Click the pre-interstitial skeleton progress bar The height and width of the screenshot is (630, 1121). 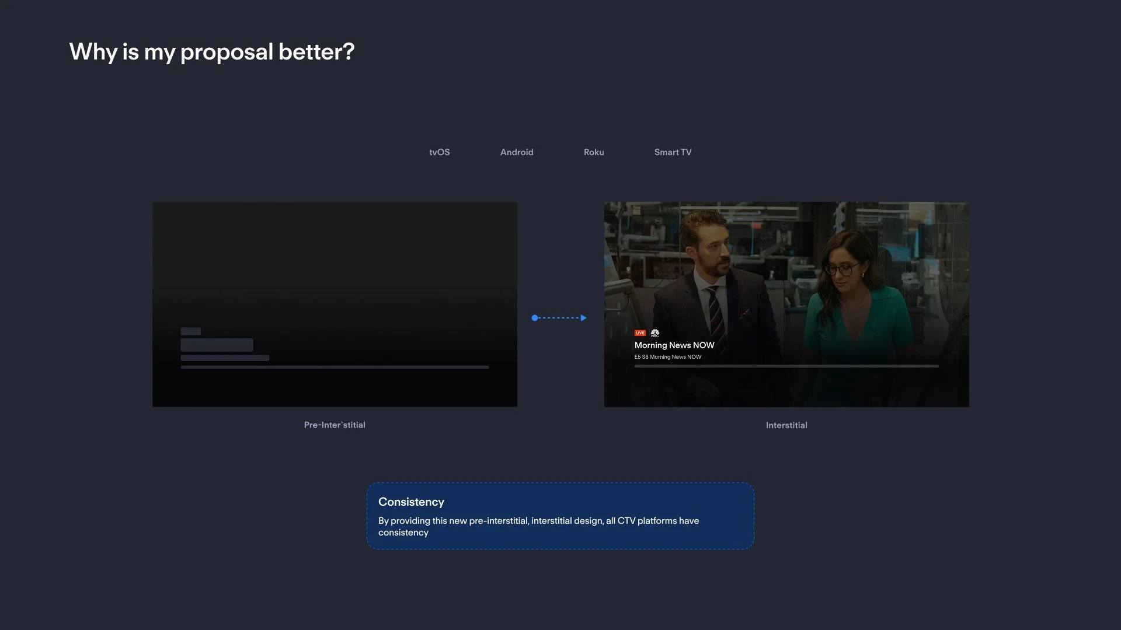coord(335,367)
